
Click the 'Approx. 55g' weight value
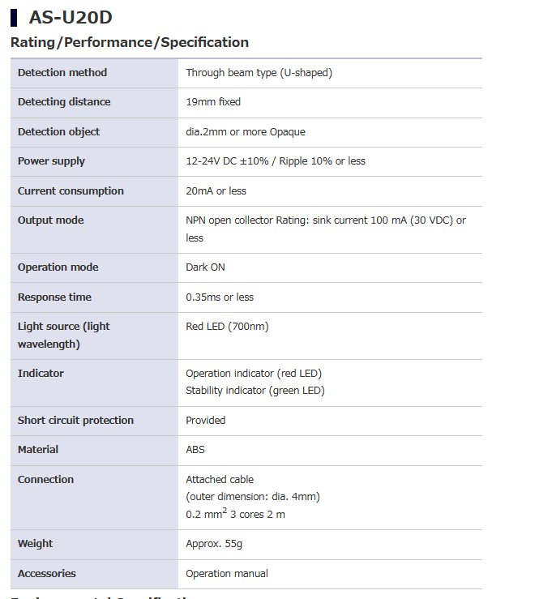pyautogui.click(x=213, y=544)
